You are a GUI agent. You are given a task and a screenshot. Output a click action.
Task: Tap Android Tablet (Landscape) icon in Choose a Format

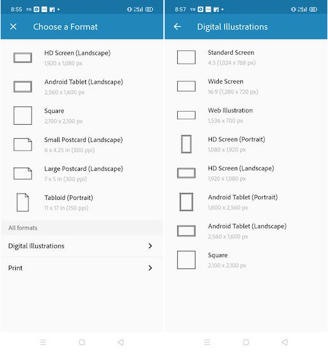23,87
